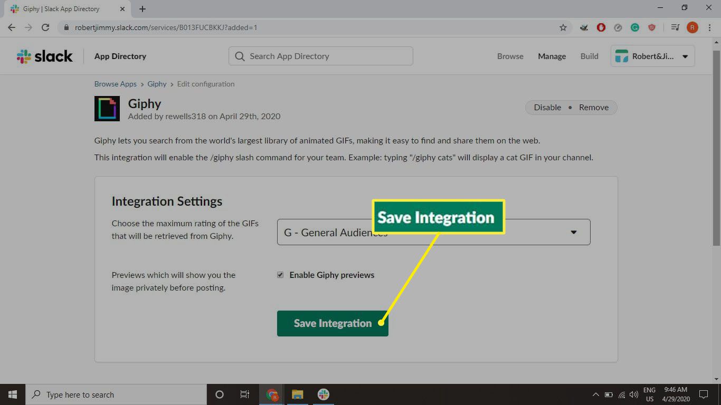Click the Giphy app icon

(107, 109)
